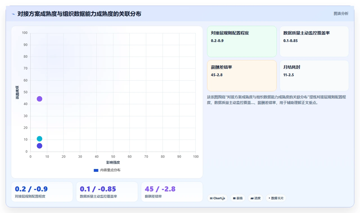Viewport: 360px width, 213px height.
Task: Click the 数据卡片 sparkle icon
Action: tap(269, 198)
